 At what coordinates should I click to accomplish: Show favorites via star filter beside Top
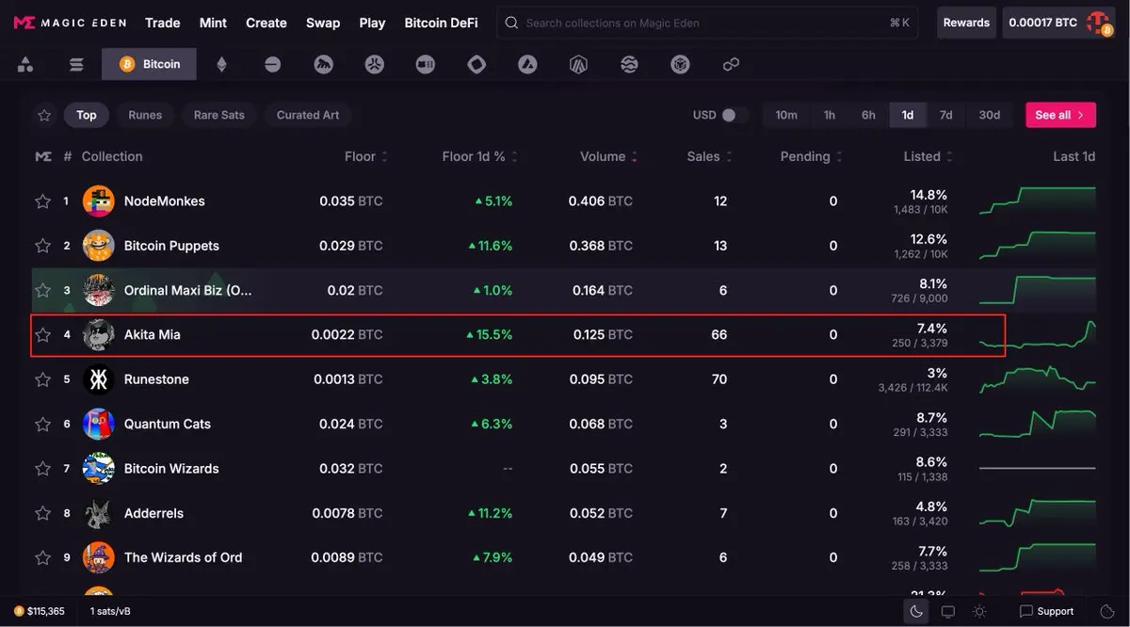point(44,115)
